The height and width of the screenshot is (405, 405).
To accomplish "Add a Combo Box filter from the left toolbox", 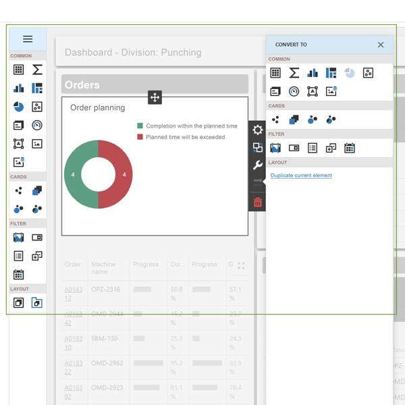I will tap(37, 238).
